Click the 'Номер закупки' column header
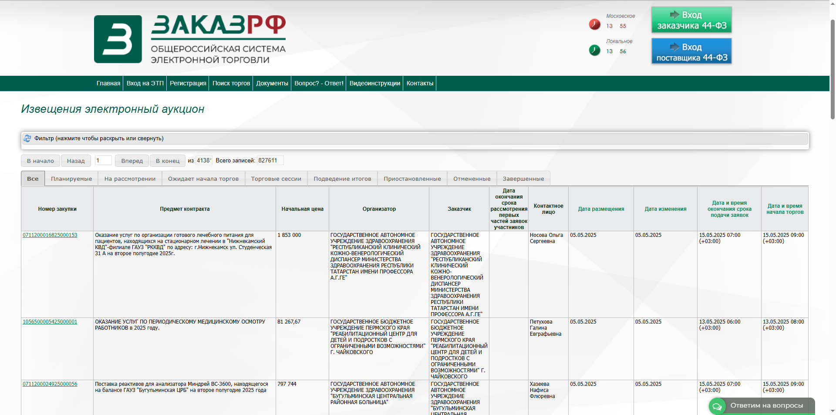836x415 pixels. [x=57, y=209]
